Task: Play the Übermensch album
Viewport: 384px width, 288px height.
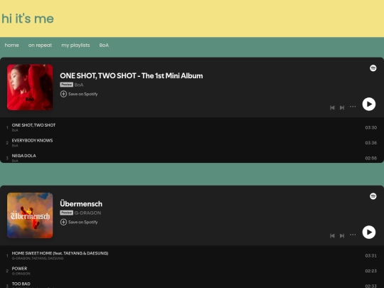Action: click(x=369, y=232)
